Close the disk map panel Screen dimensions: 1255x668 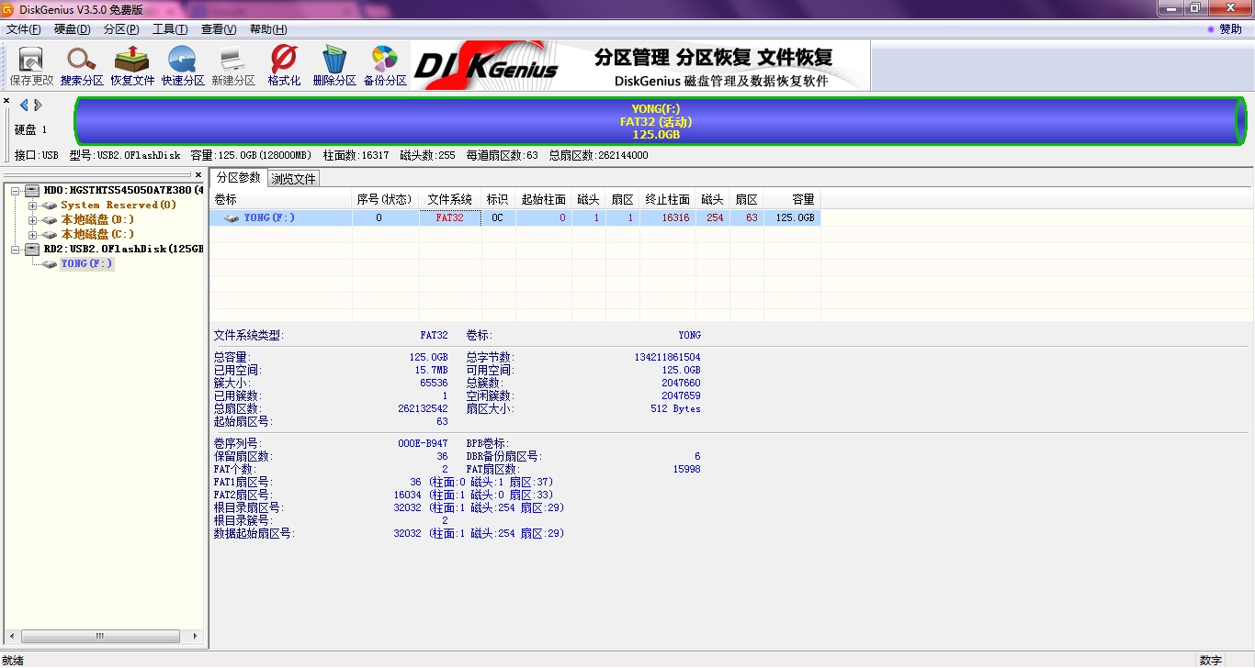click(x=6, y=101)
